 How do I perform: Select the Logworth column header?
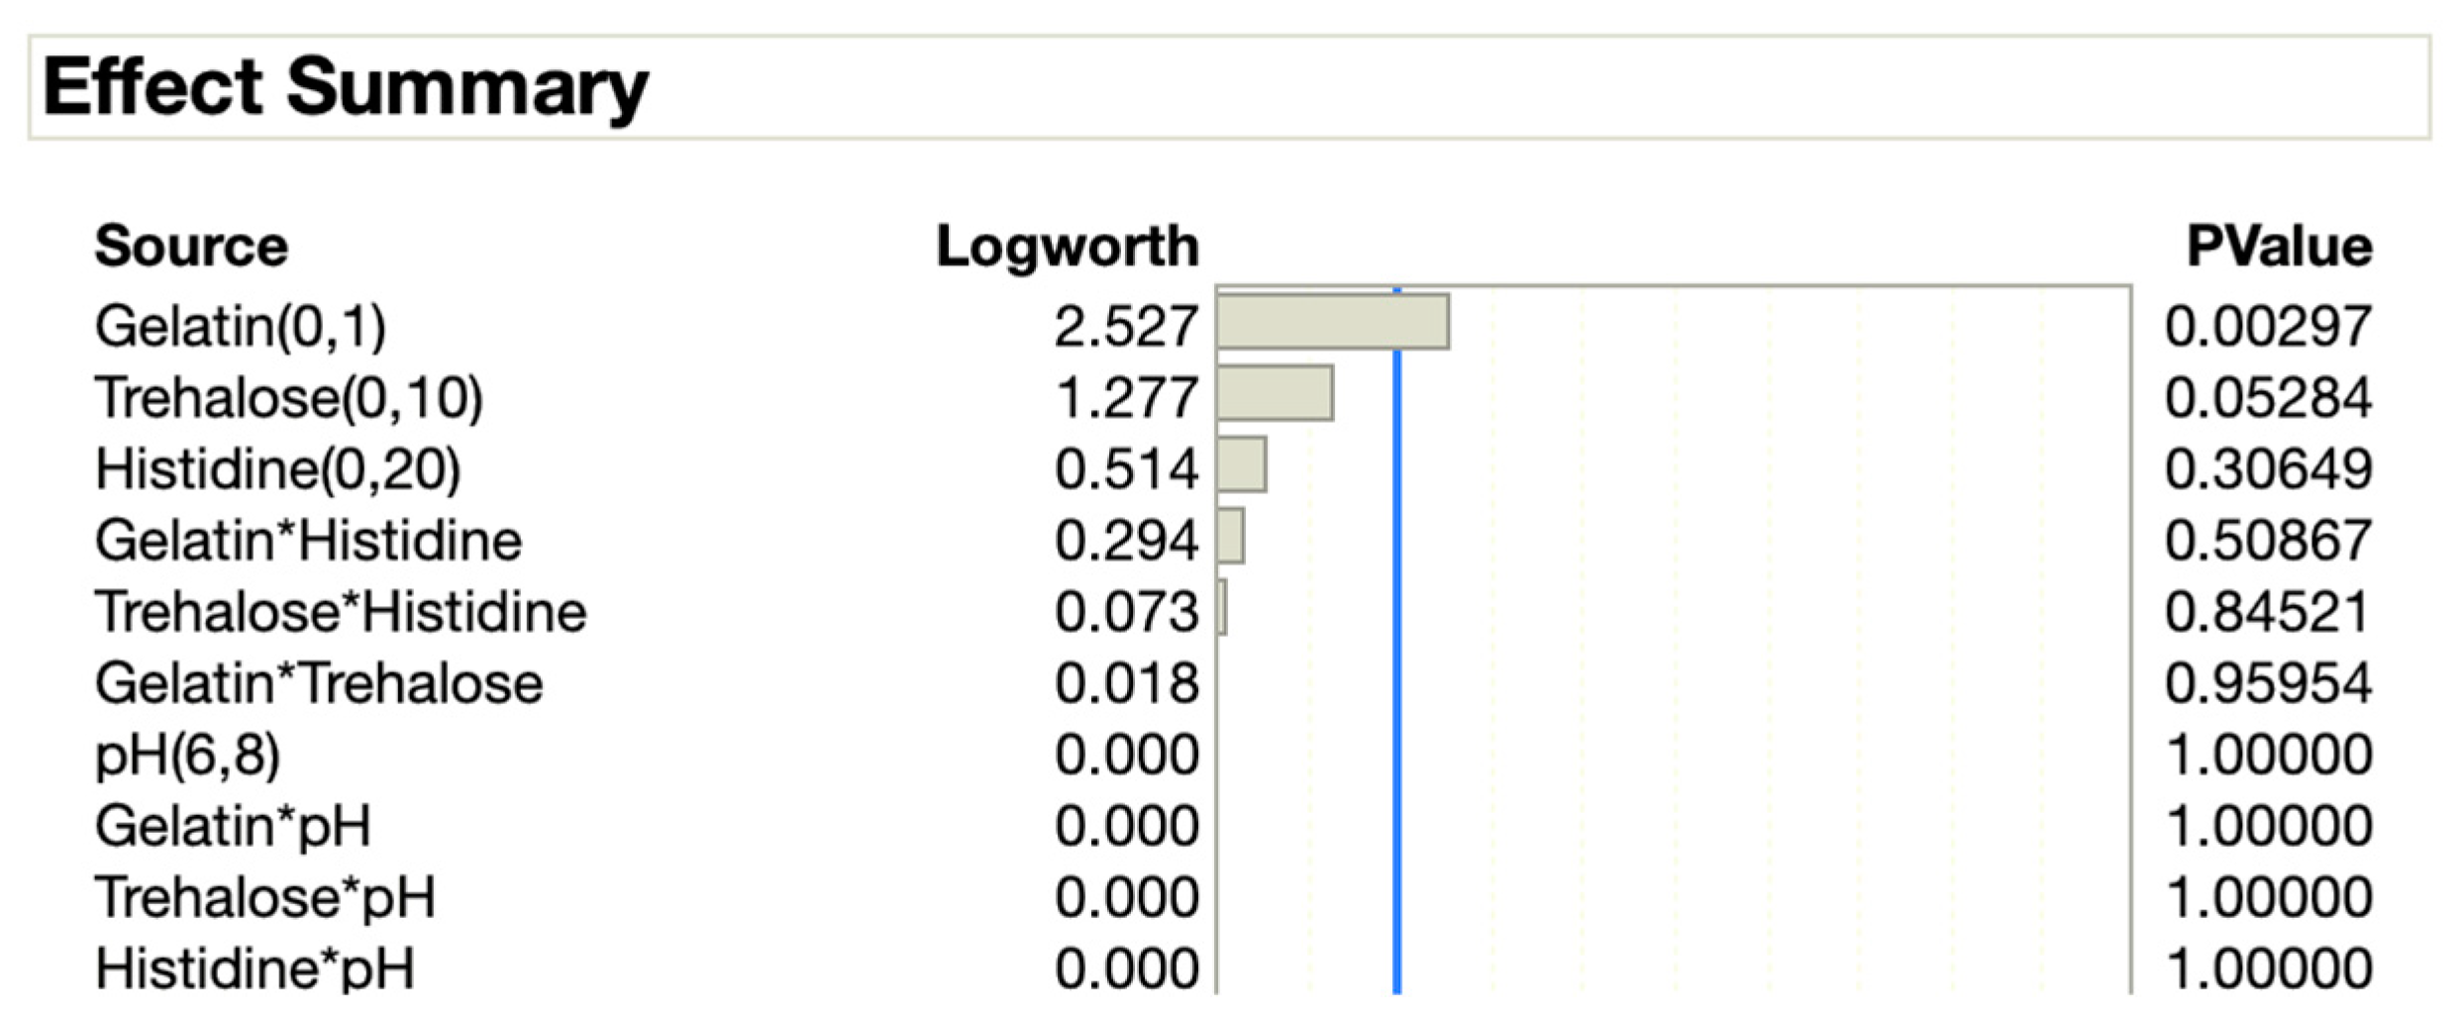click(x=1068, y=246)
